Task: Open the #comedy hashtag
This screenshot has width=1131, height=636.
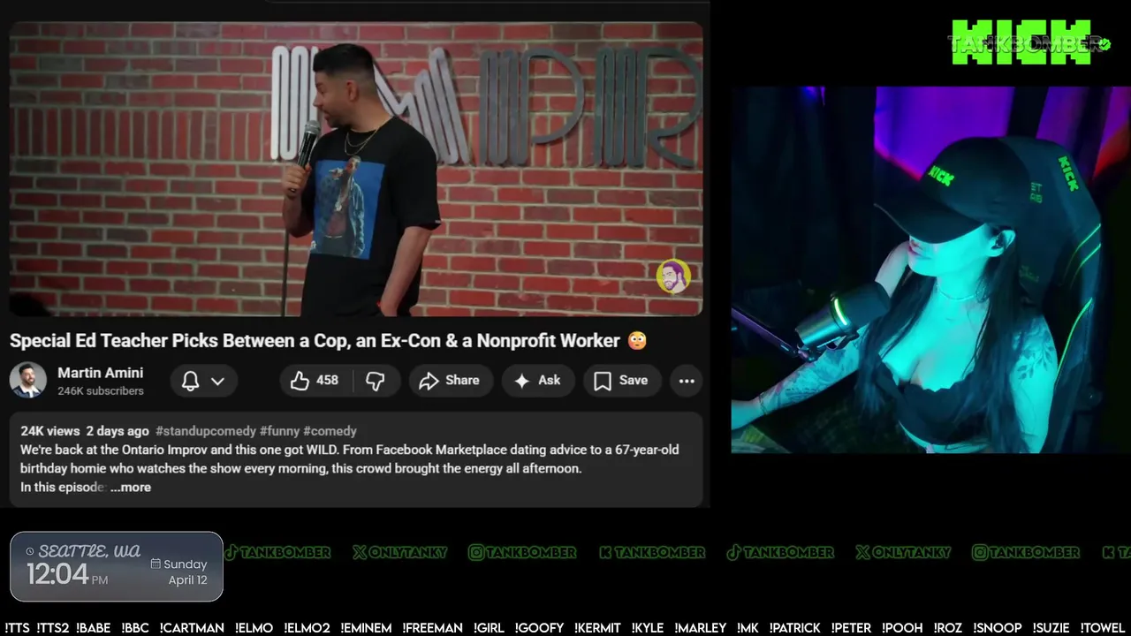Action: tap(330, 431)
